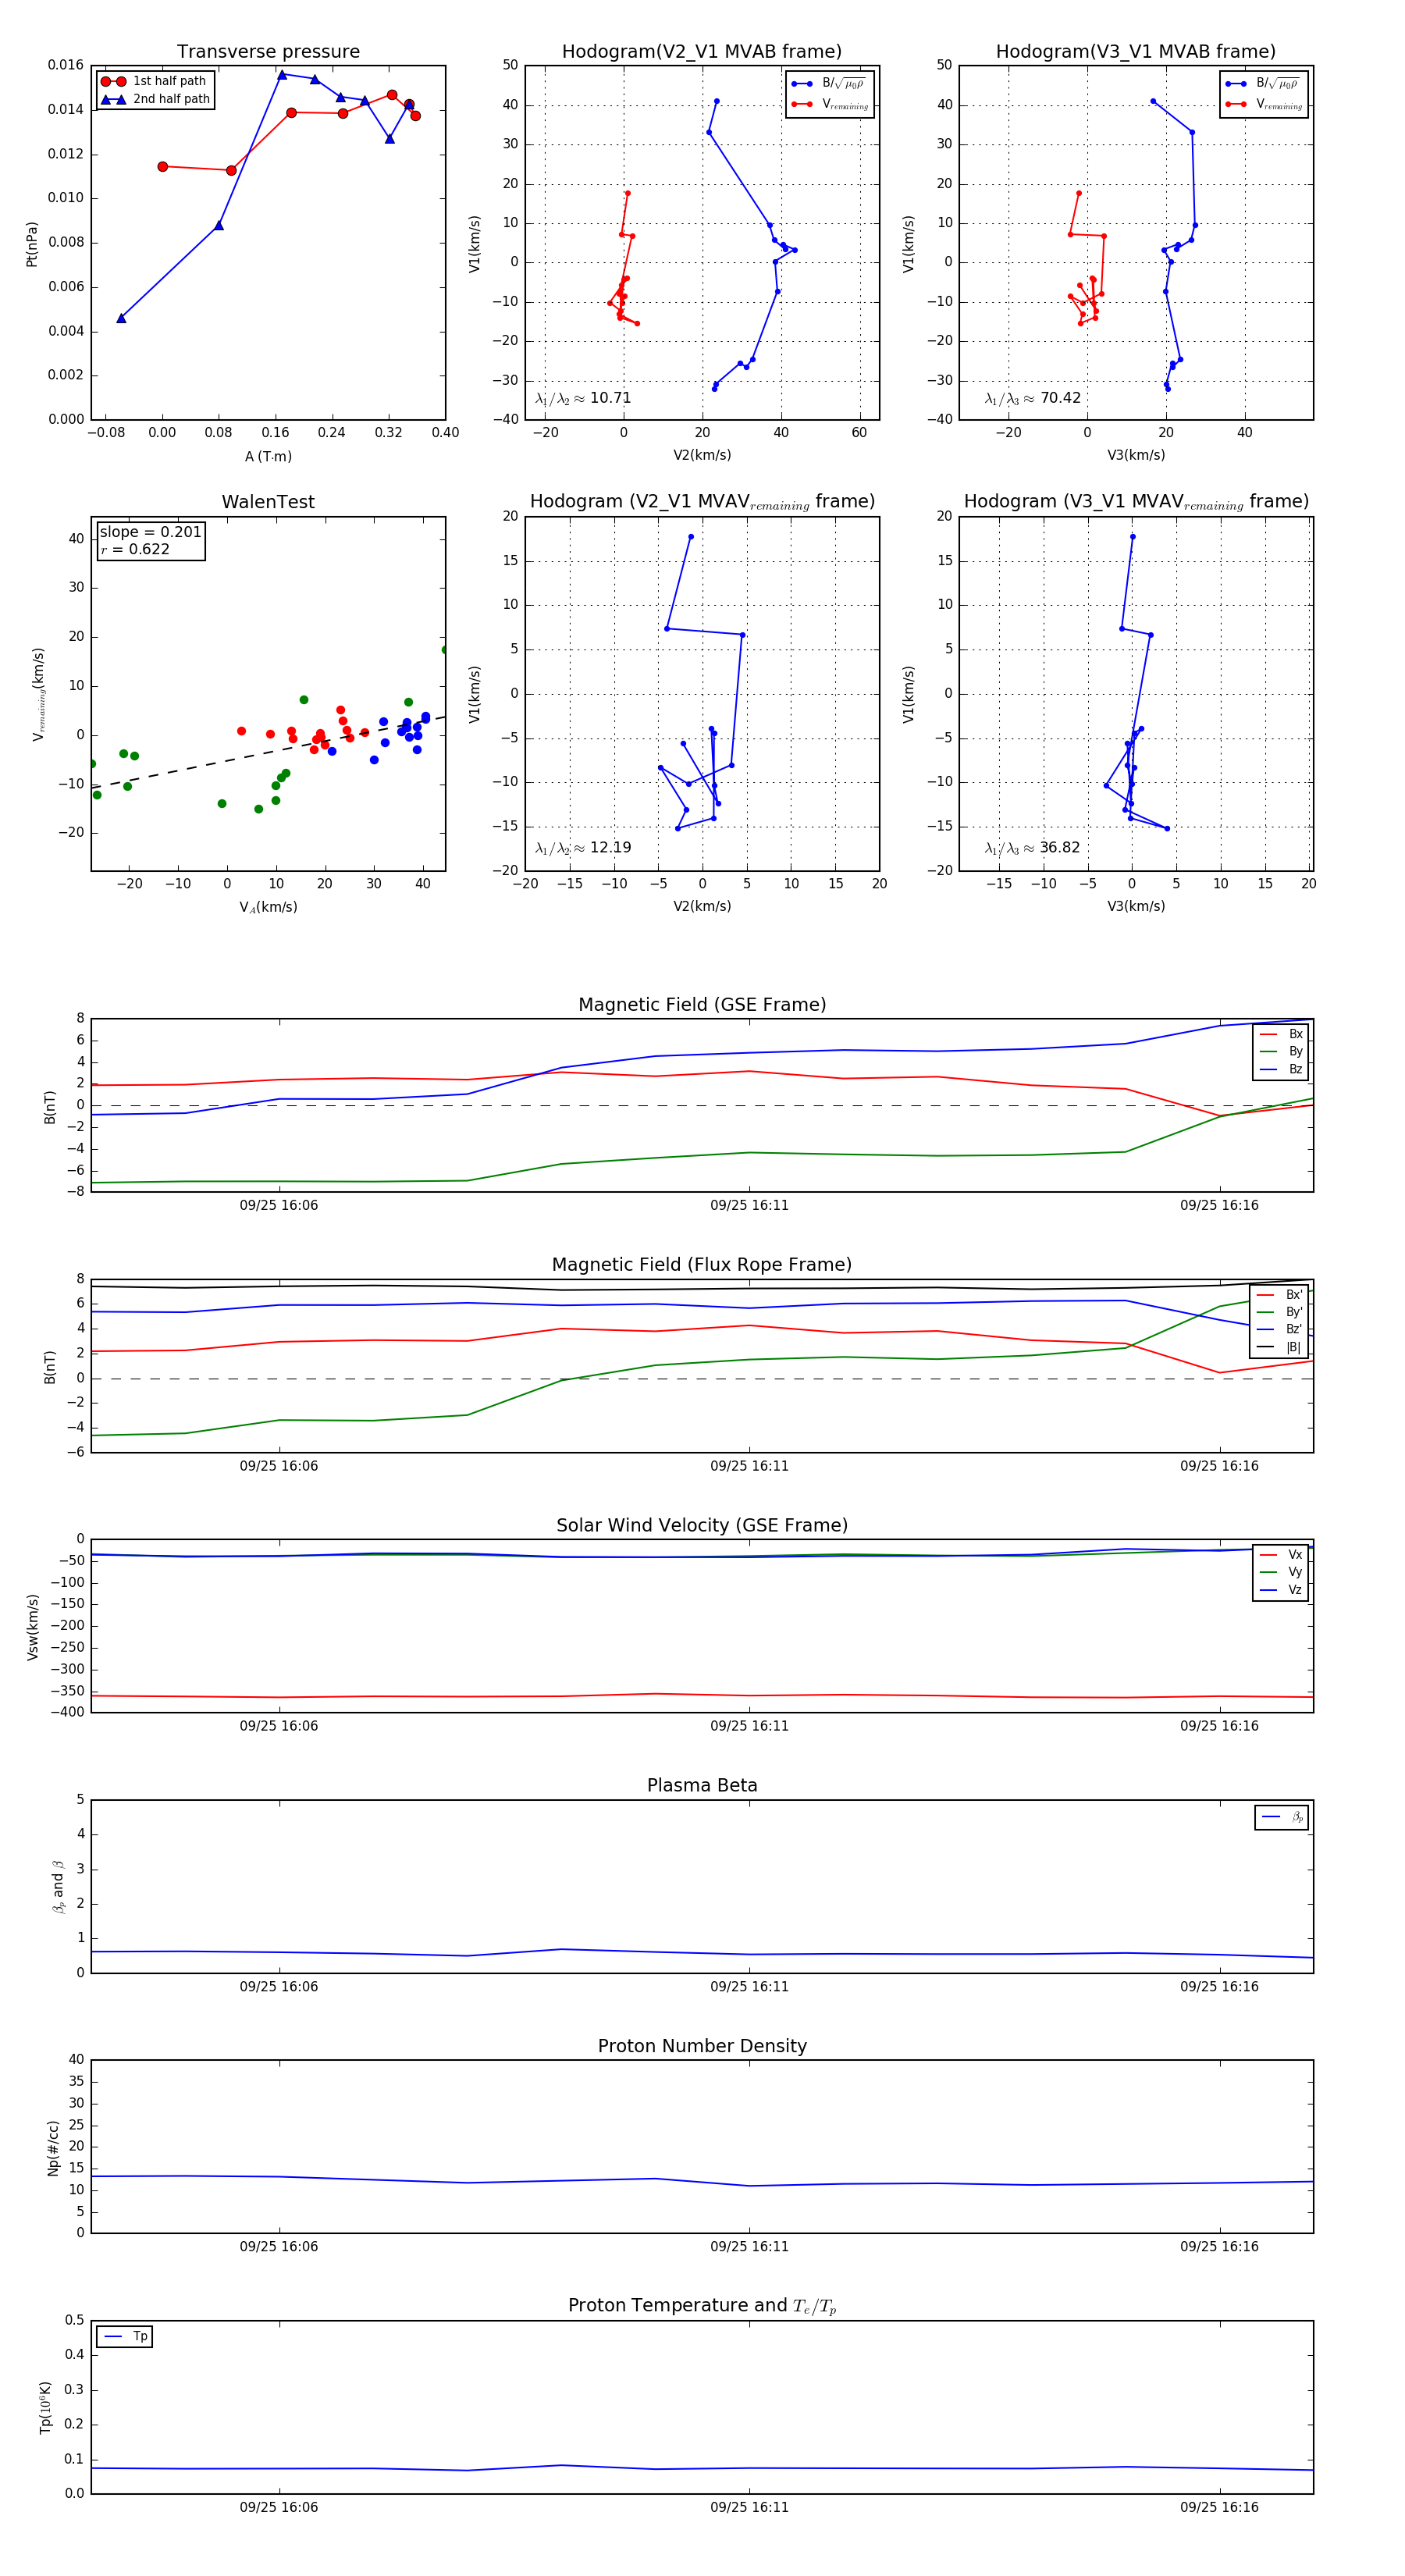The height and width of the screenshot is (2576, 1405).
Task: Click the '|B|' legend entry in the flux rope plot
Action: point(1279,1347)
